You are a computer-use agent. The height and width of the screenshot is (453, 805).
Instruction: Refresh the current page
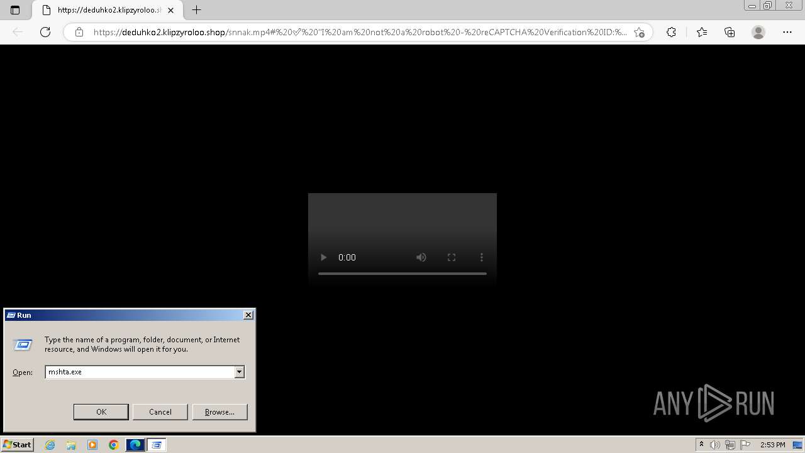pyautogui.click(x=45, y=32)
